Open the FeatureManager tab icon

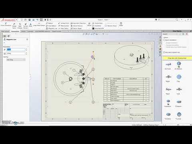click(5, 36)
